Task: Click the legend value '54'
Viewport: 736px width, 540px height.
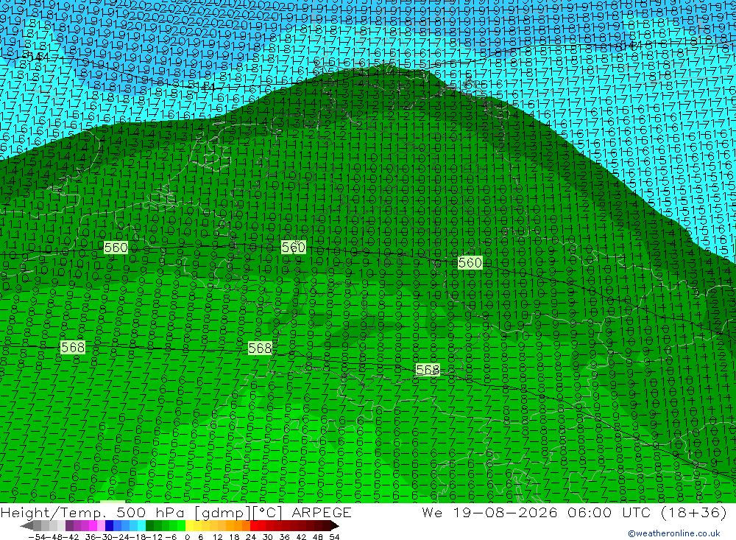Action: 334,537
